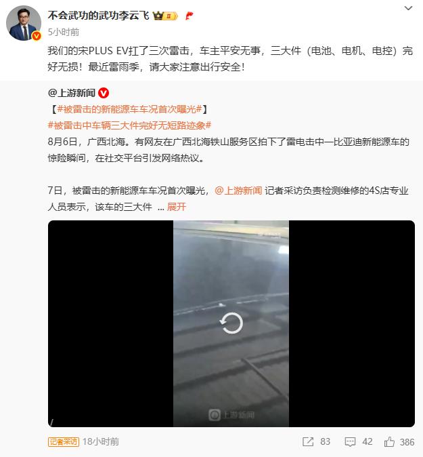The width and height of the screenshot is (423, 457).
Task: Click the 上游新闻 watermark in video
Action: (x=231, y=415)
